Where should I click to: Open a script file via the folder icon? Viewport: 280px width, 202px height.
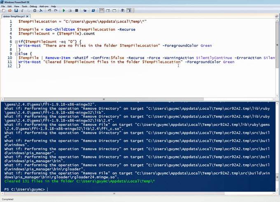[x=10, y=11]
